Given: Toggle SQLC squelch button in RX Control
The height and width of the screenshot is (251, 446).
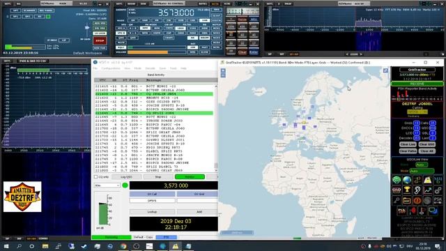Looking at the screenshot, I should [121, 47].
